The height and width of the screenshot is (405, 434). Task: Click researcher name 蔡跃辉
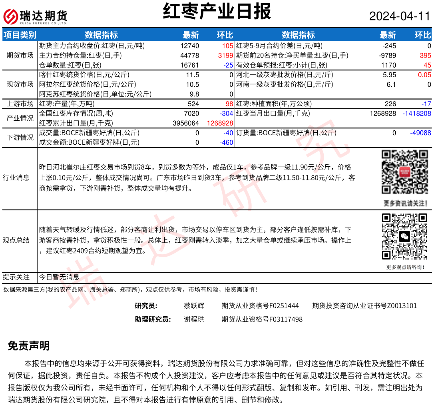tap(194, 306)
